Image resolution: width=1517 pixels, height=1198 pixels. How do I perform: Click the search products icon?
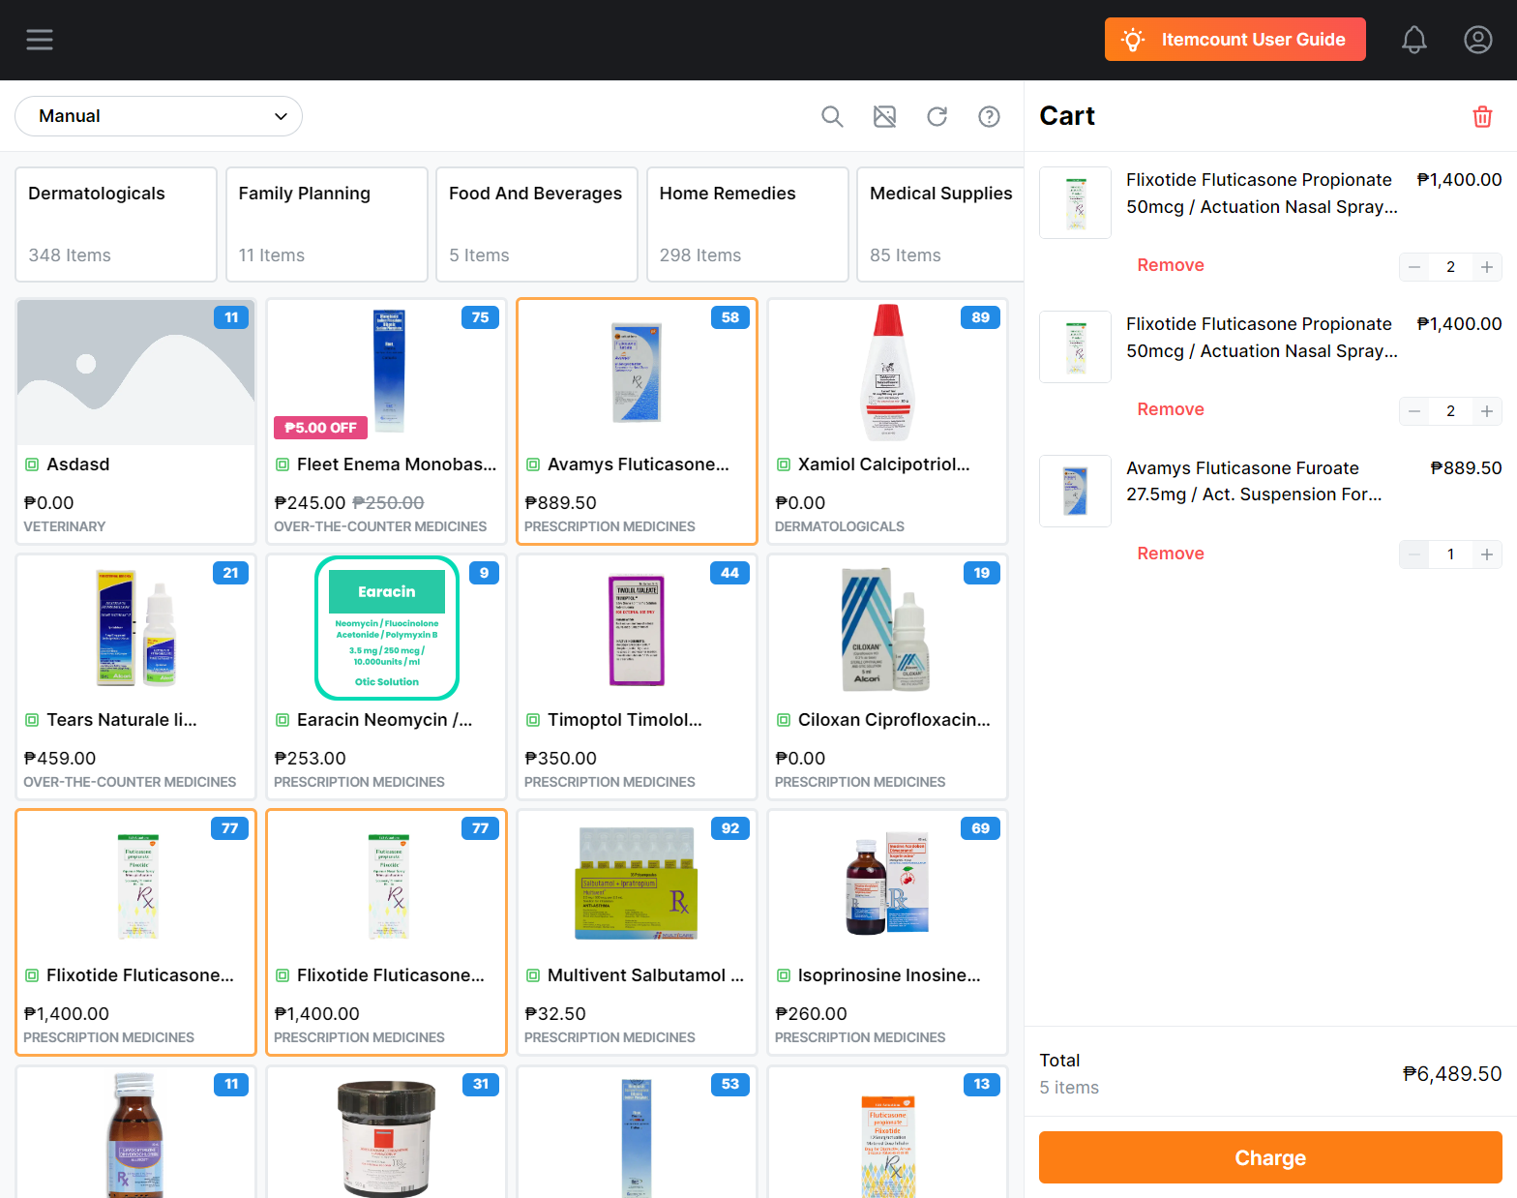point(832,116)
